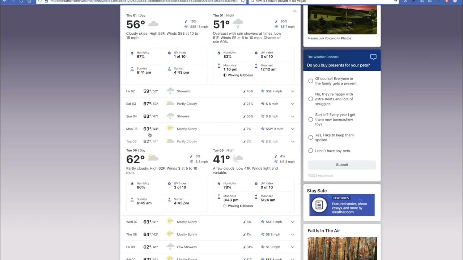Screen dimensions: 463x260
Task: Click the rain cloud icon beside 51° Thursday night
Action: coord(238,24)
